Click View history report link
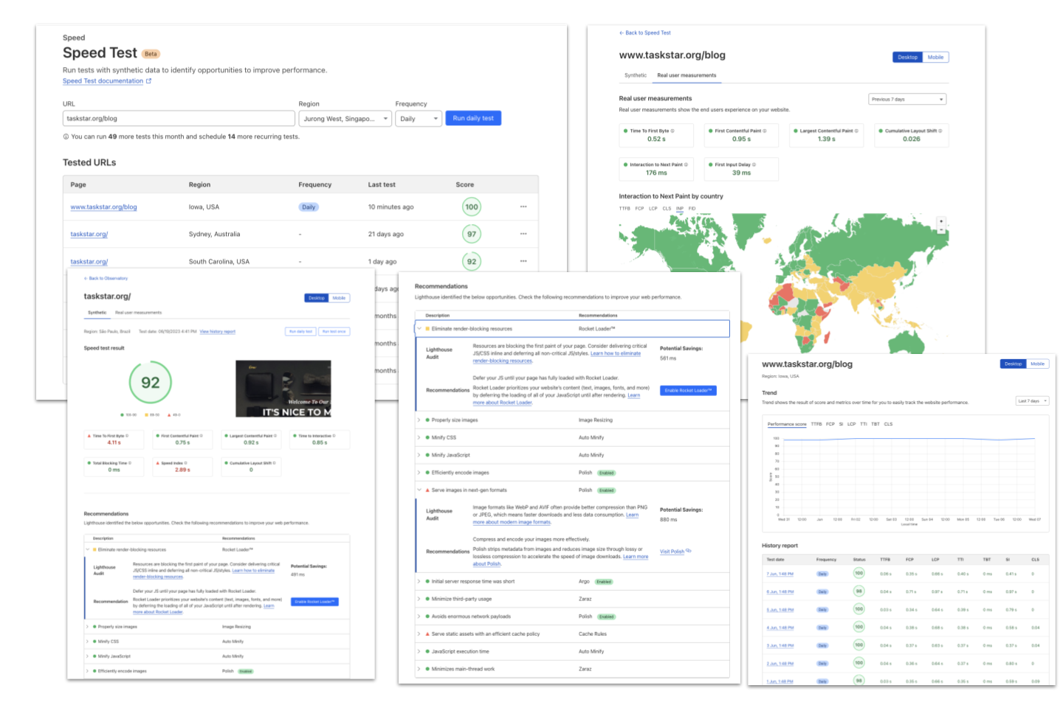 point(217,332)
